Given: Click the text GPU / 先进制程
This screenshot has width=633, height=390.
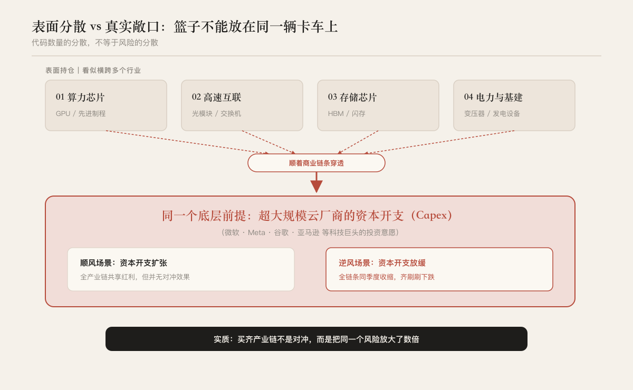Looking at the screenshot, I should pos(81,113).
